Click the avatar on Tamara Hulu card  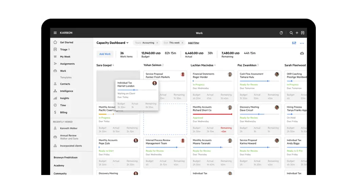(277, 74)
